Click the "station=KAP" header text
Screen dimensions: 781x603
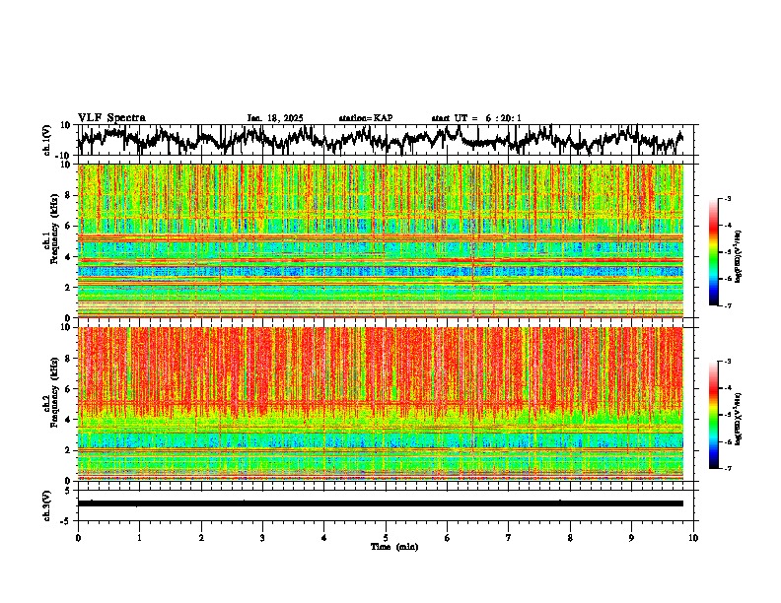tap(366, 118)
